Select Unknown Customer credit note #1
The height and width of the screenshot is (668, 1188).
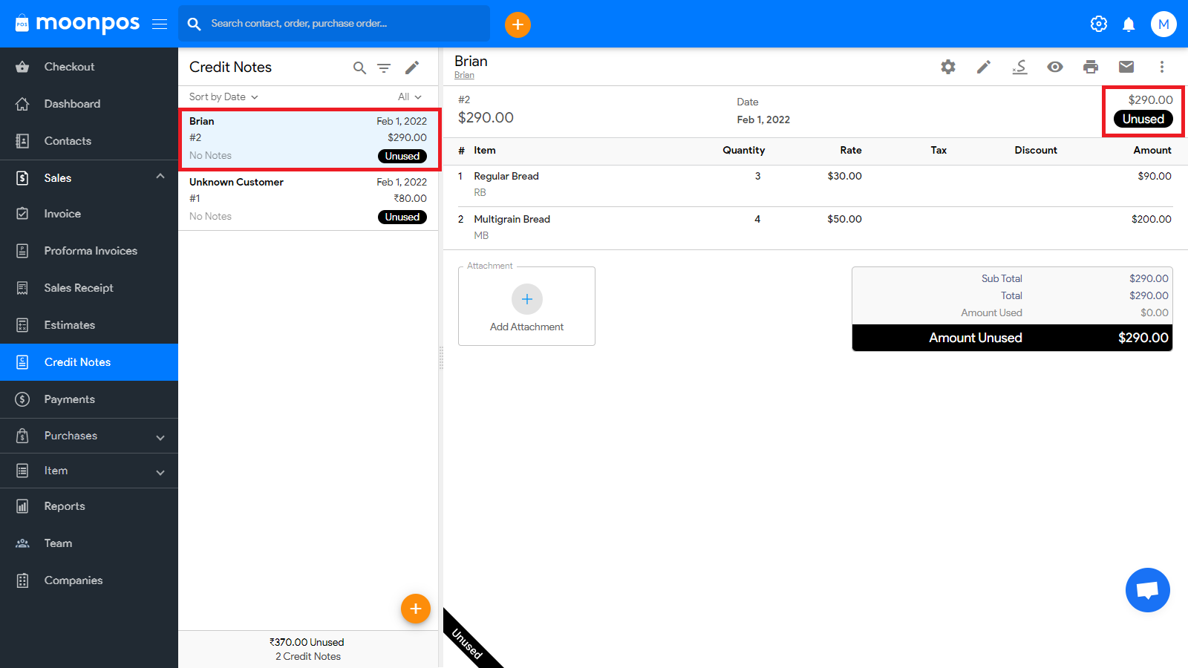(308, 200)
